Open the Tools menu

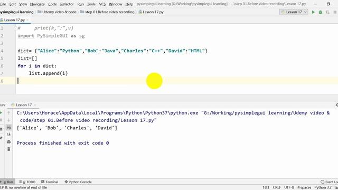click(91, 4)
